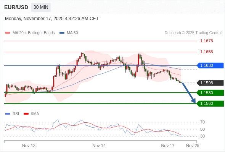Screen dimensions: 225x152
Task: Click the 9MA legend label
Action: click(35, 114)
